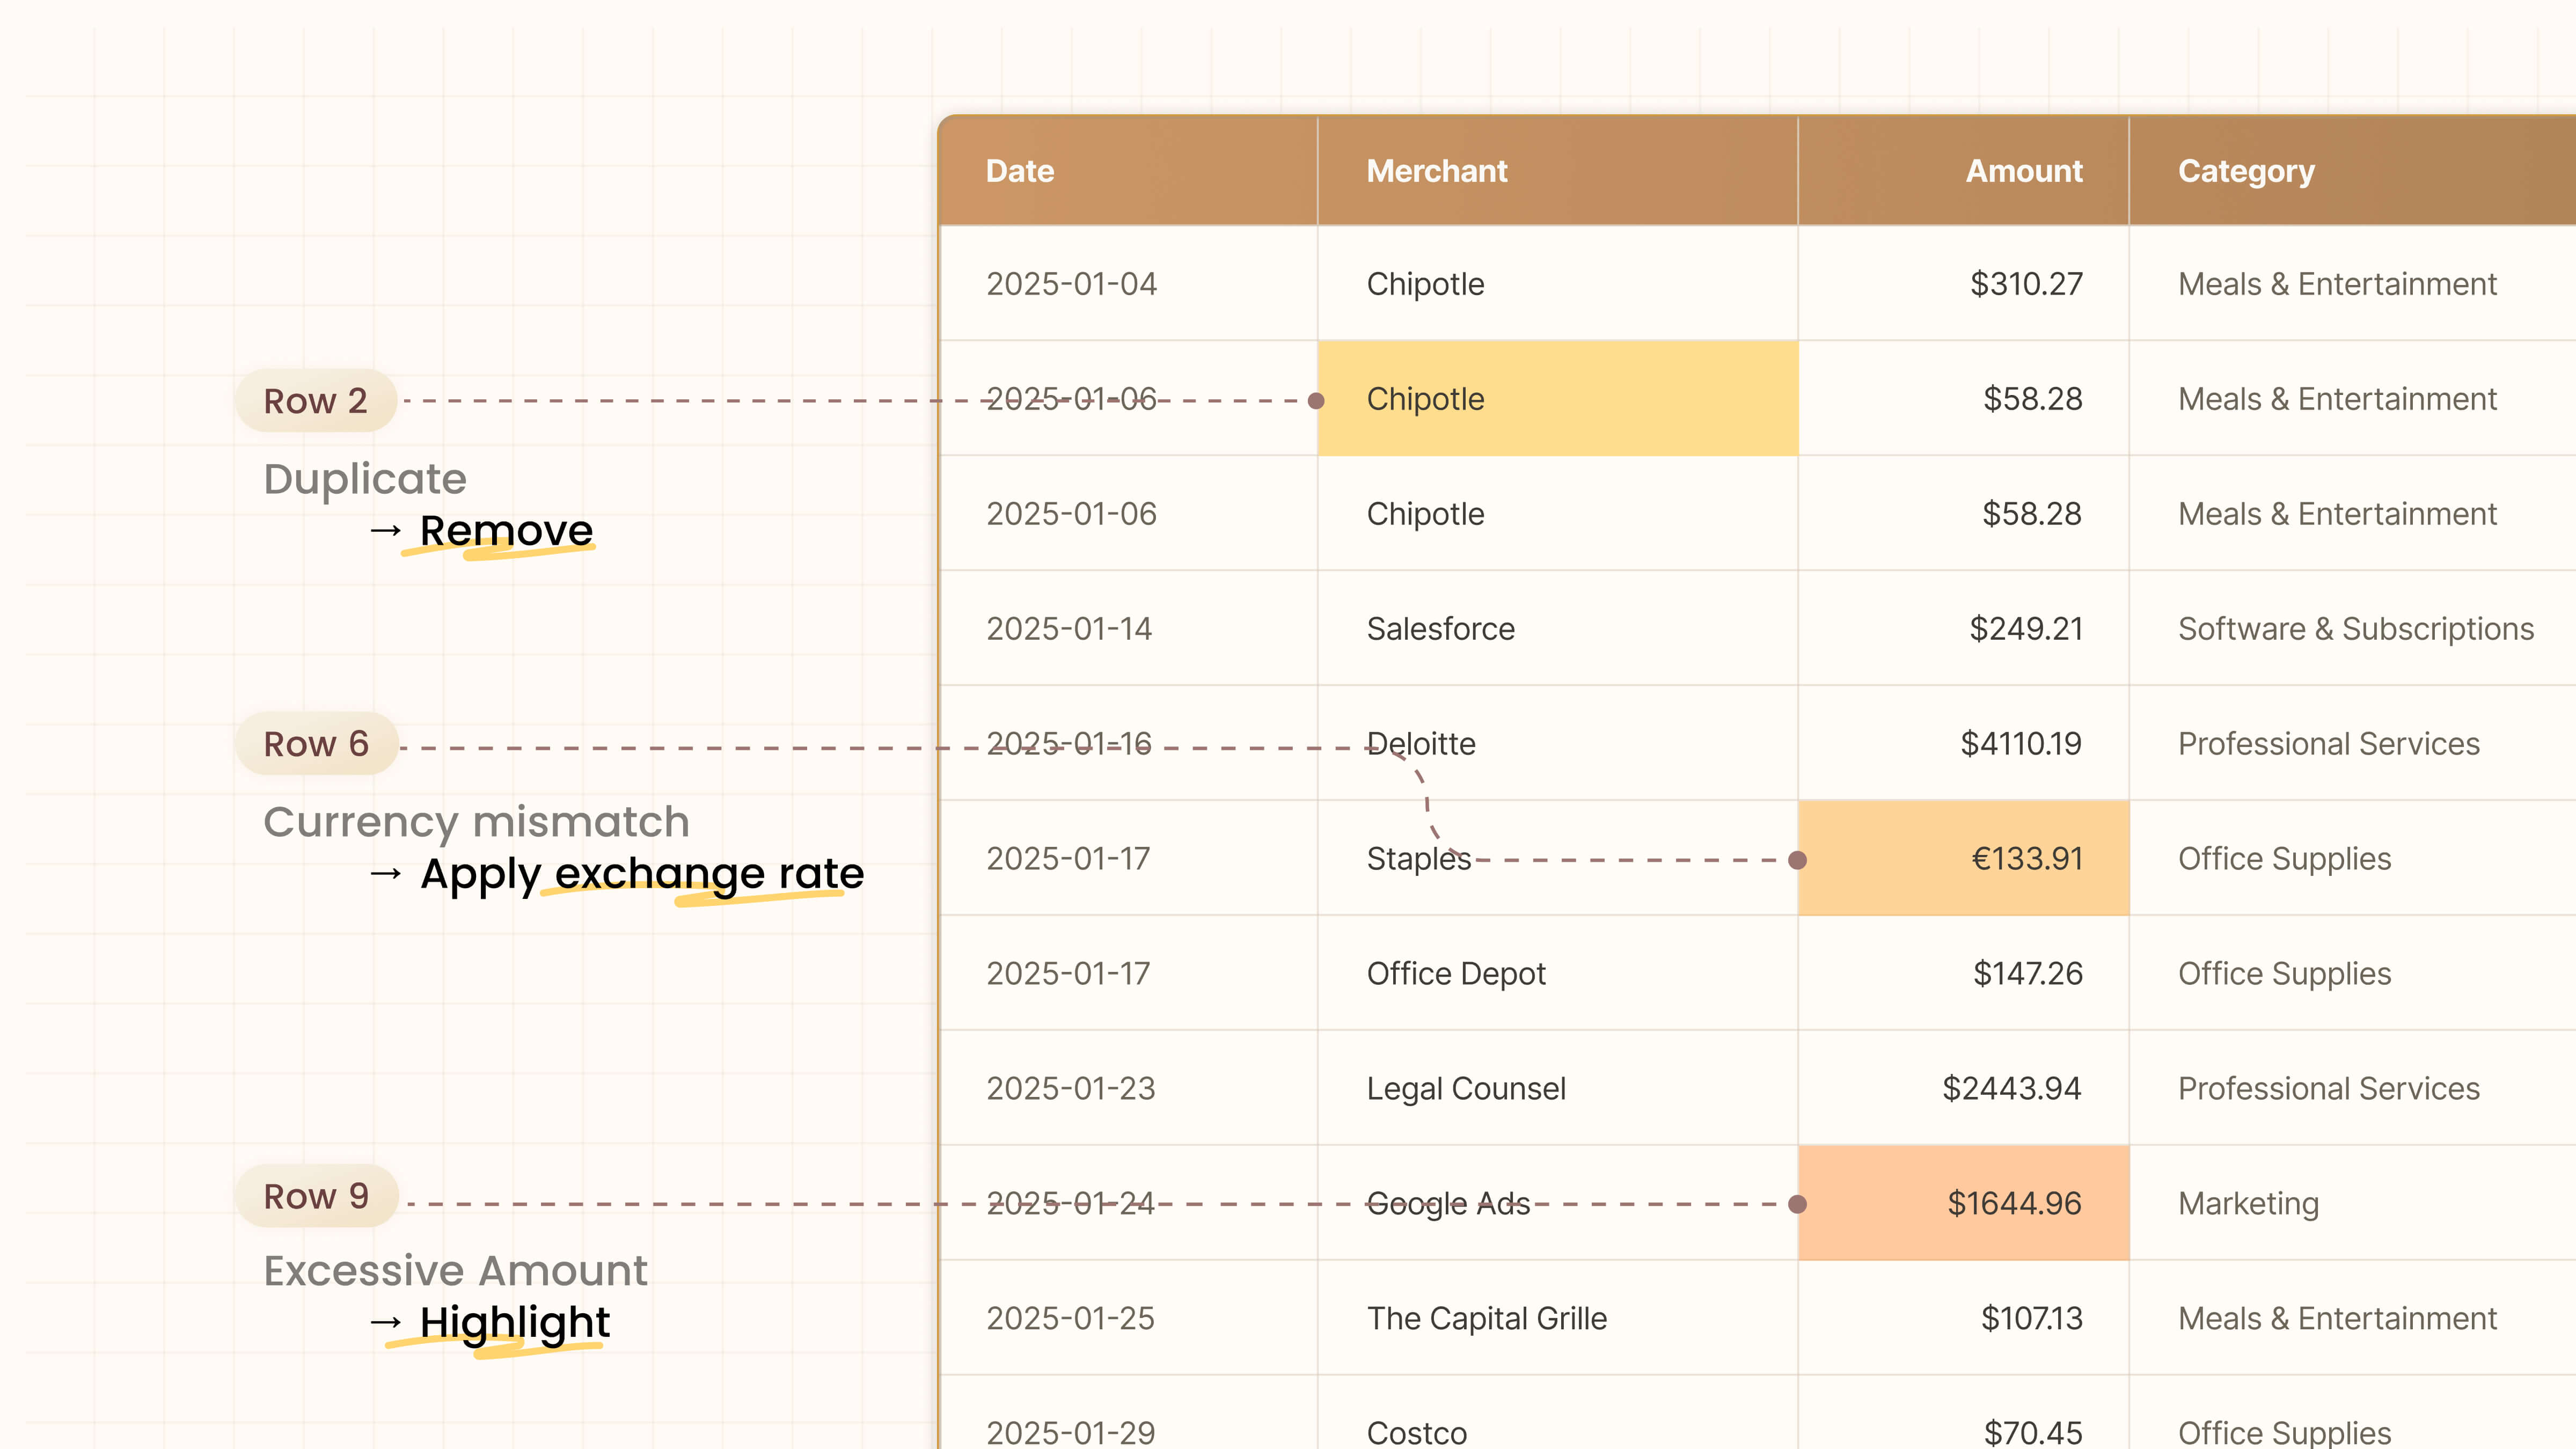Click the Row 2 annotation badge
Image resolution: width=2576 pixels, height=1449 pixels.
pyautogui.click(x=315, y=401)
